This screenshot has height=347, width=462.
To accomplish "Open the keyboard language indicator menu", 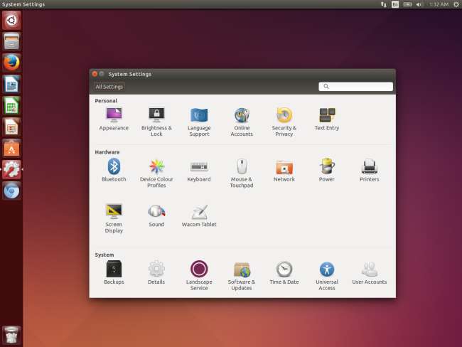I will (x=395, y=4).
